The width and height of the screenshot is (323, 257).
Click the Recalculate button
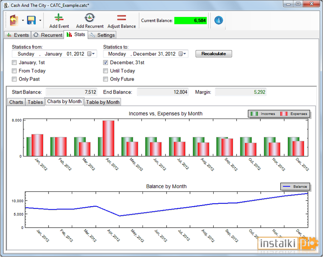pos(214,54)
